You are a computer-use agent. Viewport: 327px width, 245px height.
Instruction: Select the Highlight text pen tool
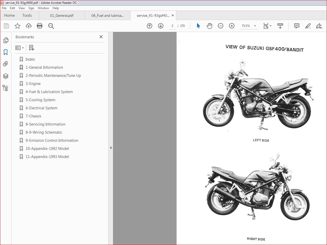308,26
